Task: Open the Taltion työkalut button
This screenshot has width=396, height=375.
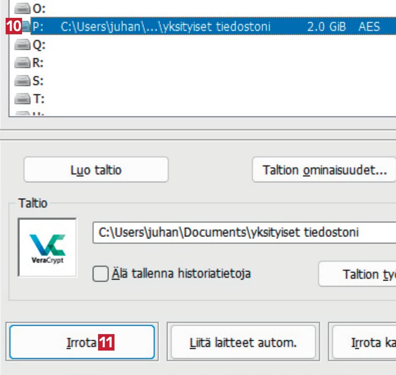Action: point(358,274)
